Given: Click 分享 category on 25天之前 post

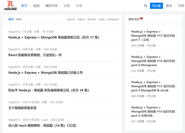Looking at the screenshot, I should [38, 67].
